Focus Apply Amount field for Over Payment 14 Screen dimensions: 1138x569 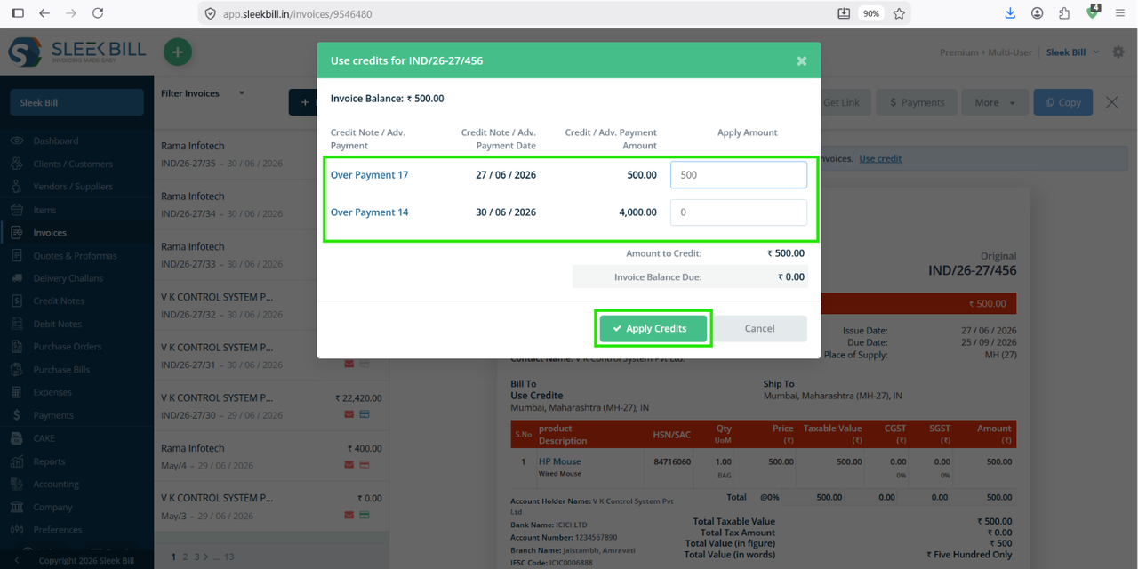(x=739, y=212)
